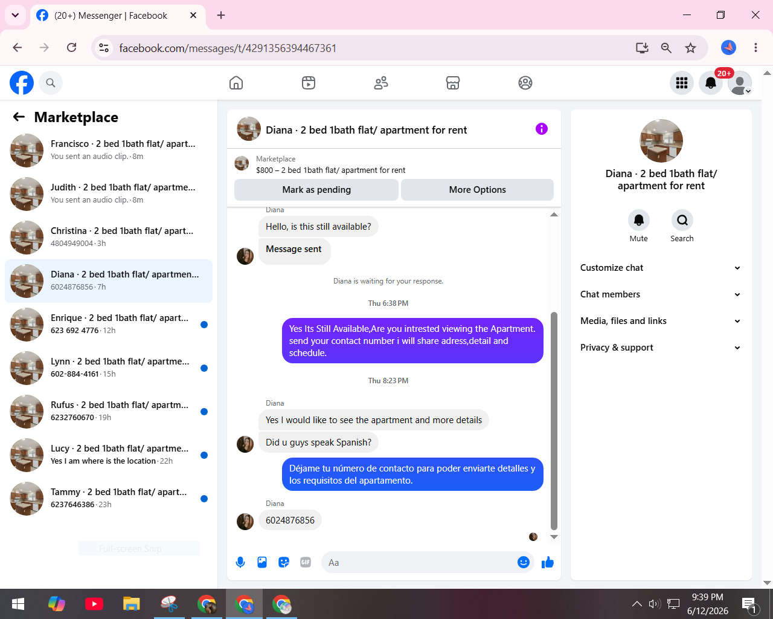This screenshot has width=773, height=619.
Task: Expand Customize chat section
Action: 661,268
